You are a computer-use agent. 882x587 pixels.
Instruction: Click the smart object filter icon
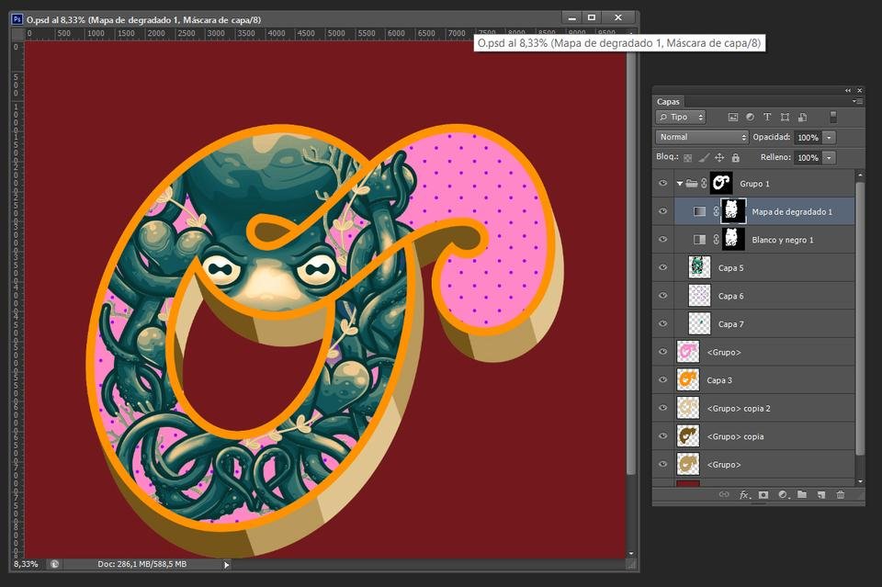point(803,117)
